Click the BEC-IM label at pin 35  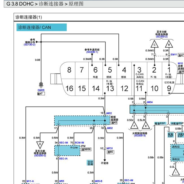pos(128,180)
